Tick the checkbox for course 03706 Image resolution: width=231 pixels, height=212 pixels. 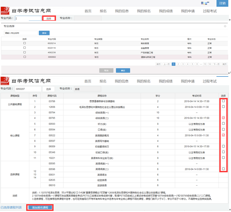coord(223,101)
